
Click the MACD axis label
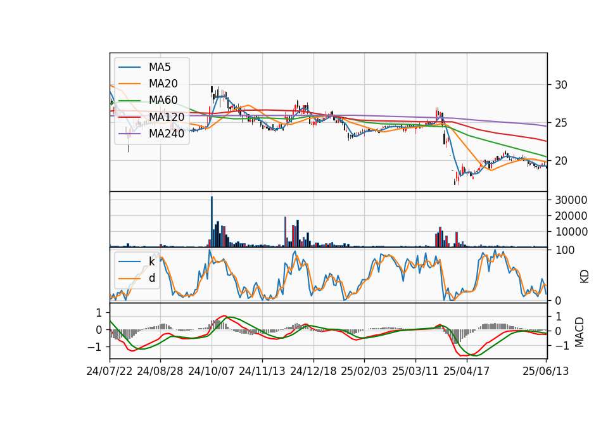(579, 332)
